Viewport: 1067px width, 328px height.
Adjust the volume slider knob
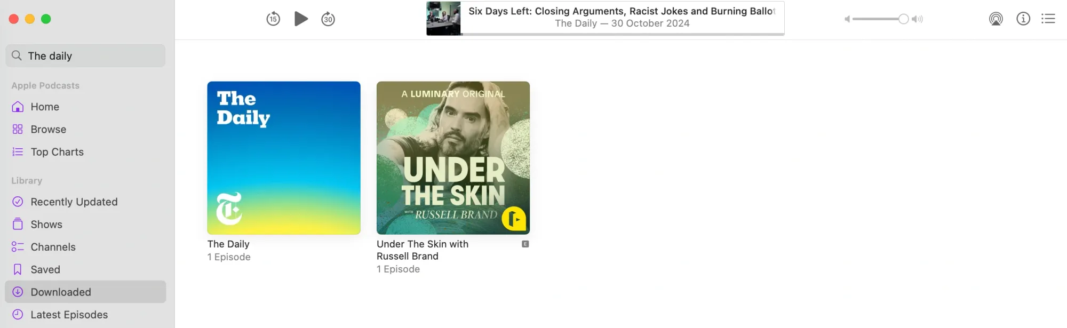click(x=903, y=19)
